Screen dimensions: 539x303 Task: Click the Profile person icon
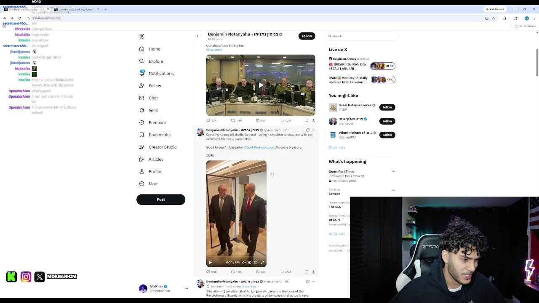click(x=142, y=171)
